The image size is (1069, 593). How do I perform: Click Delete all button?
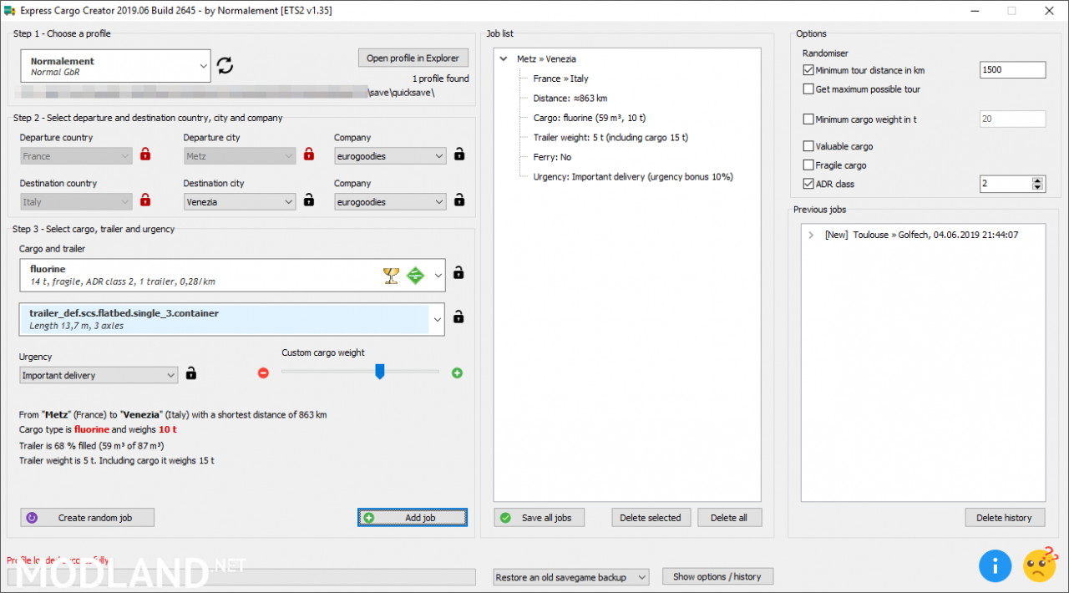pos(729,518)
